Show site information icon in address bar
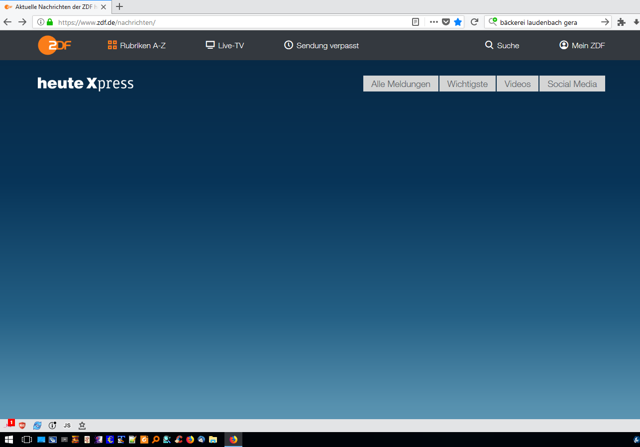The height and width of the screenshot is (447, 640). click(41, 22)
